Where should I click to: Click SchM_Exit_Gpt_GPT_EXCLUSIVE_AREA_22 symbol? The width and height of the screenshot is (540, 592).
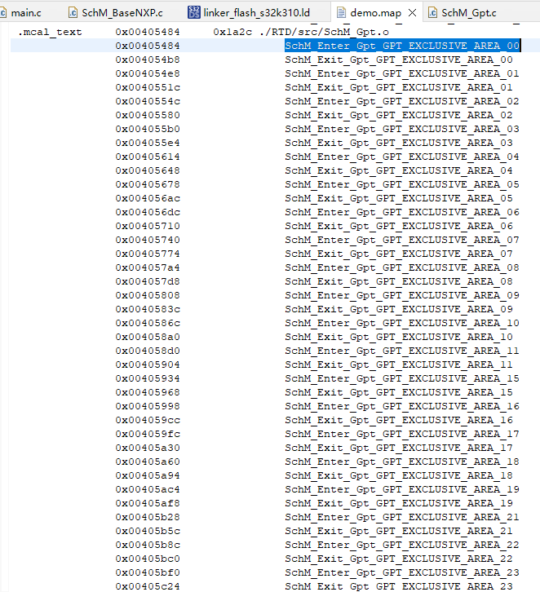(399, 559)
